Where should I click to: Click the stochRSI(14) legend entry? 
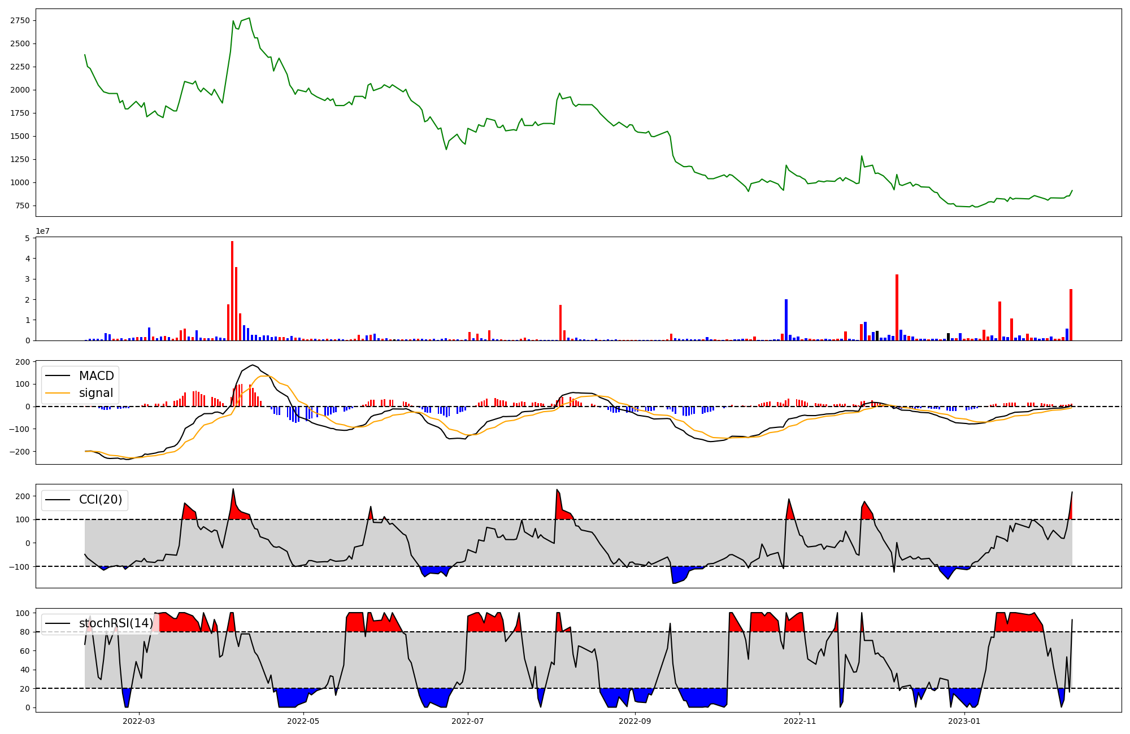tap(116, 623)
